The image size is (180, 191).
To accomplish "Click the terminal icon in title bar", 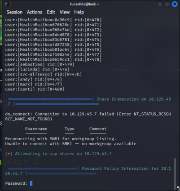I will tap(8, 4).
